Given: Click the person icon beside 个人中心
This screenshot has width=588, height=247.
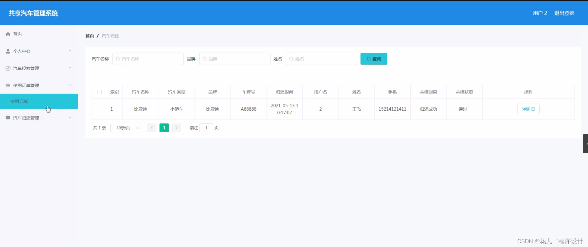Looking at the screenshot, I should [x=8, y=51].
